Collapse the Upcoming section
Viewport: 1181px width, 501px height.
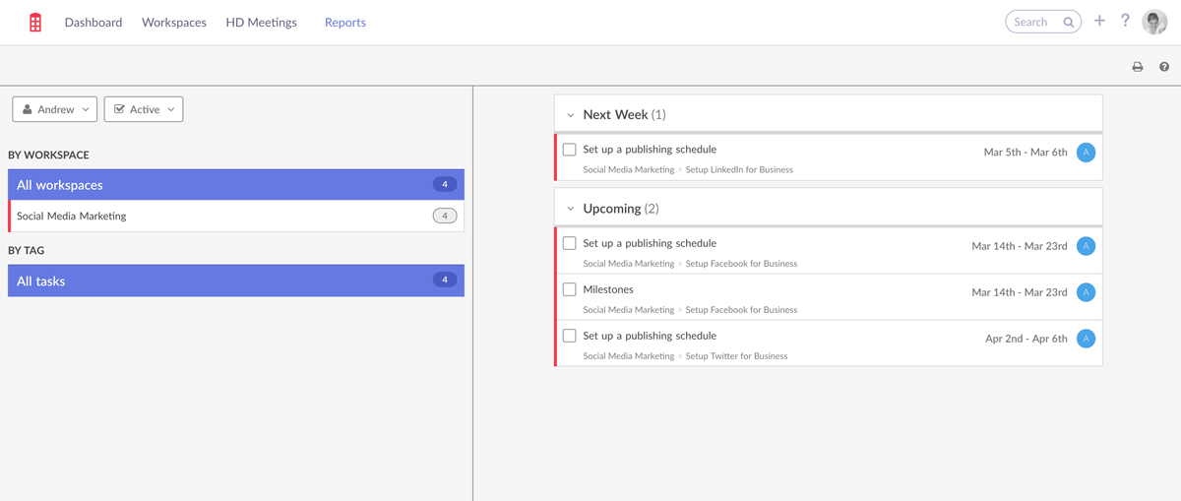click(x=571, y=209)
